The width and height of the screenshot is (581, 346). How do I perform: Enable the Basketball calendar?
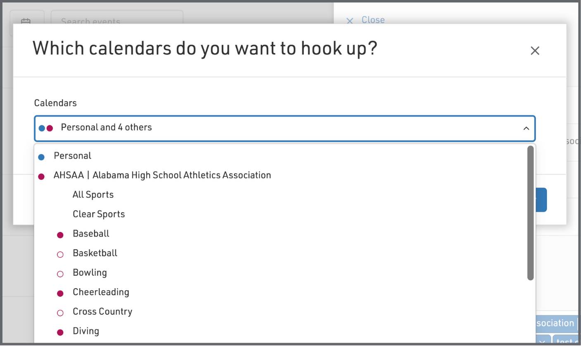tap(95, 253)
